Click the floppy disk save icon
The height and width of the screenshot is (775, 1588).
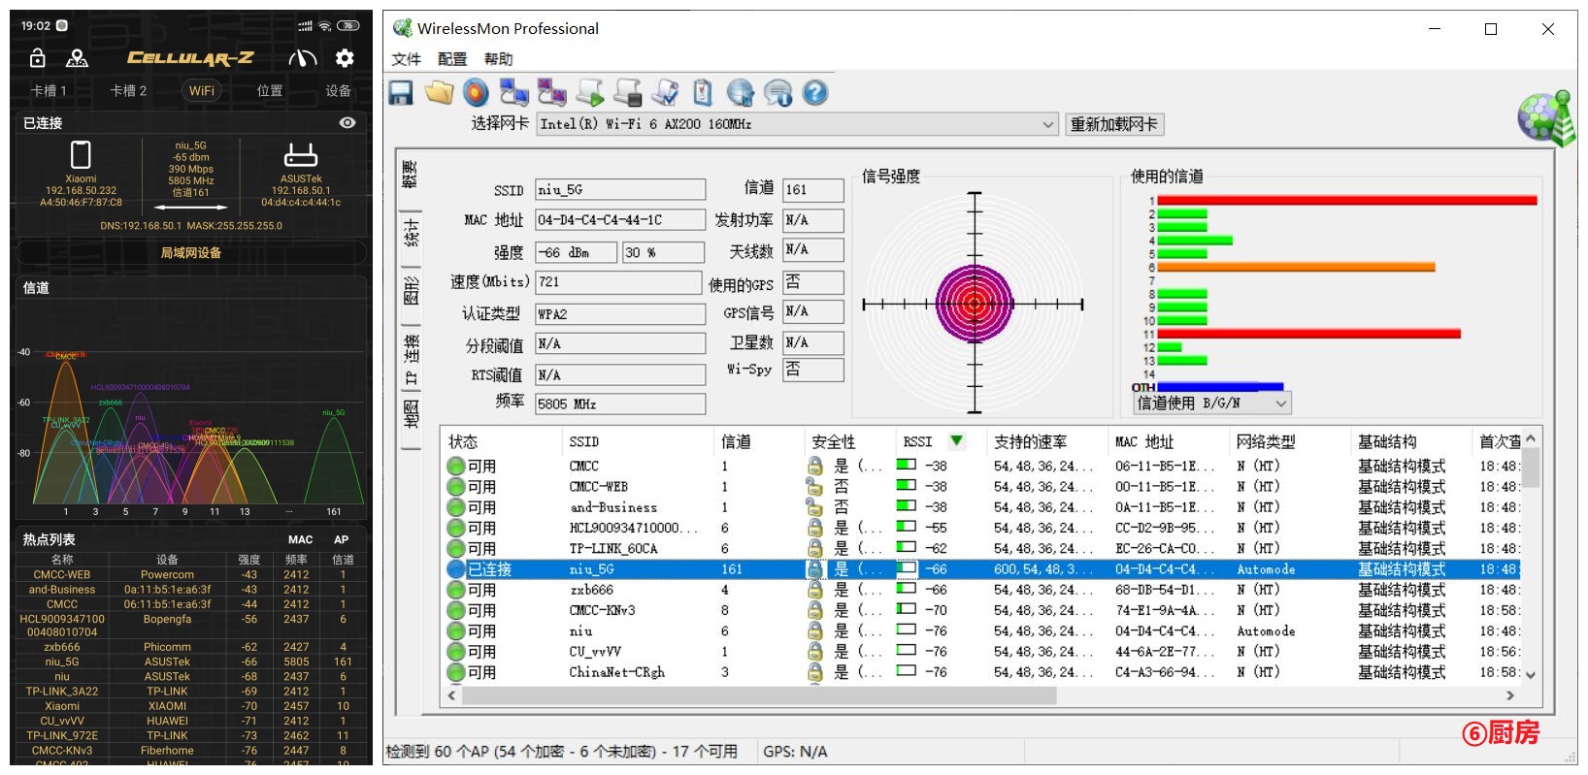point(401,93)
